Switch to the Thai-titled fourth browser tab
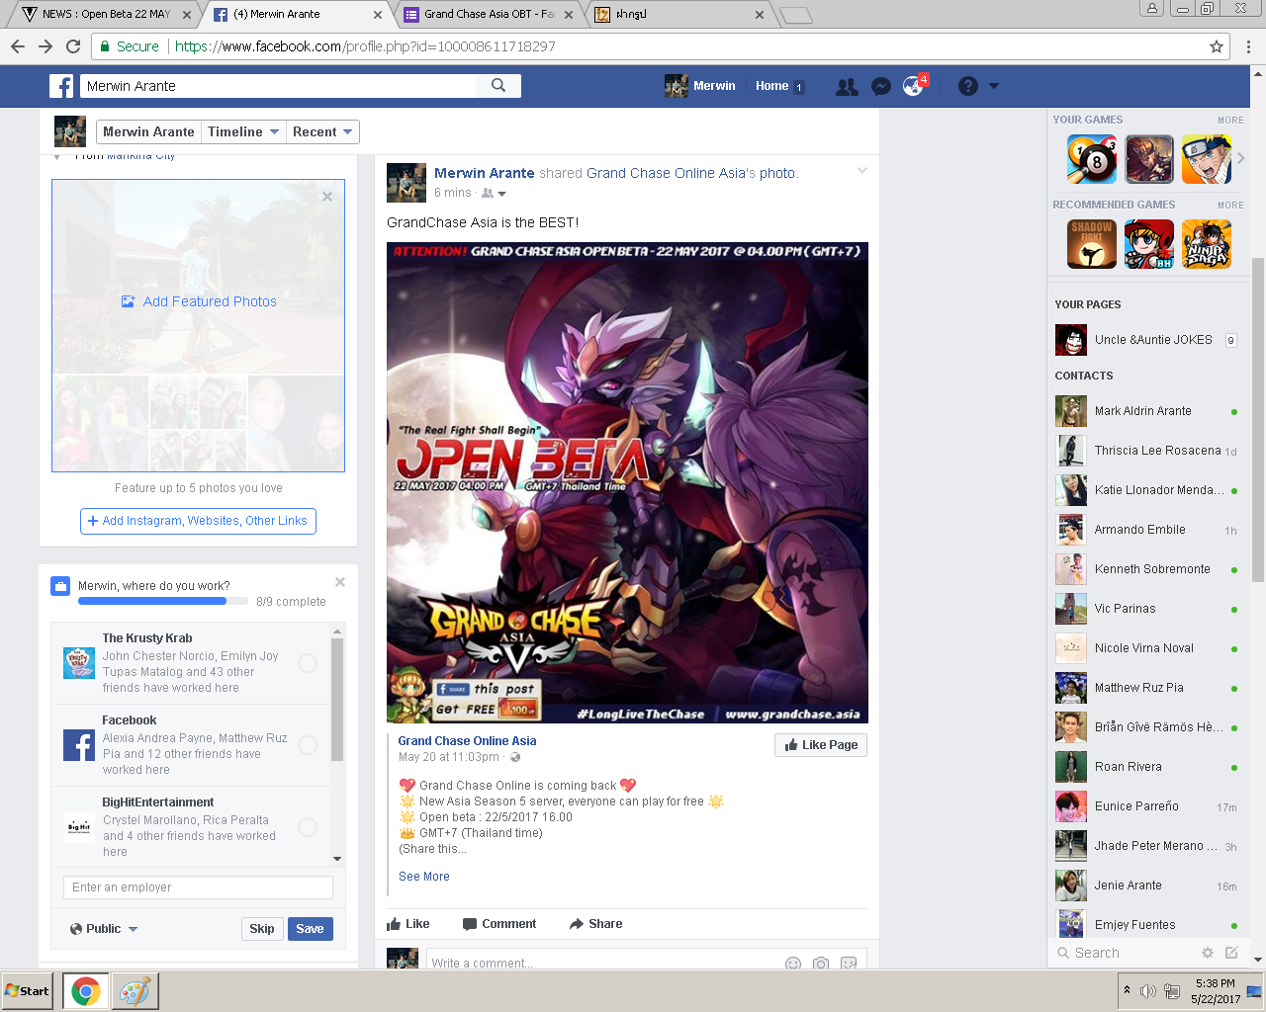Screen dimensions: 1266x1012 pyautogui.click(x=679, y=14)
